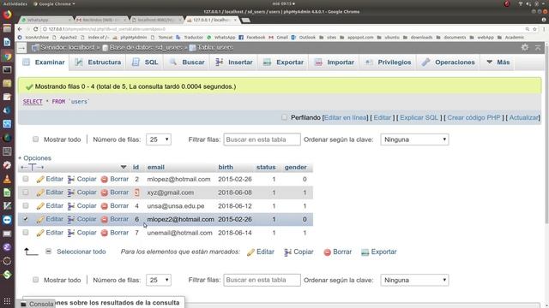Enable the lower Mostrar todo checkbox
The height and width of the screenshot is (308, 549).
point(35,280)
